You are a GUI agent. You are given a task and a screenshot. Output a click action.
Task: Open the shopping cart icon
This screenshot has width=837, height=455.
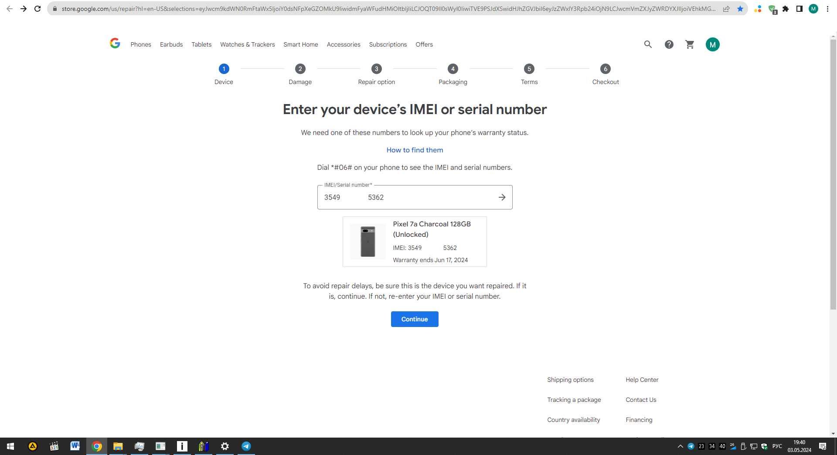click(690, 44)
